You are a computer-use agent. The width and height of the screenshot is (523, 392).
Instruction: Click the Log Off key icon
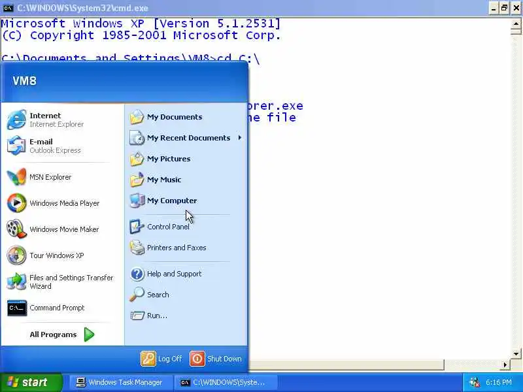[148, 359]
